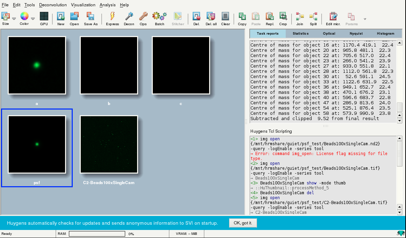Click the Clear icon
406x238 pixels.
click(x=226, y=16)
